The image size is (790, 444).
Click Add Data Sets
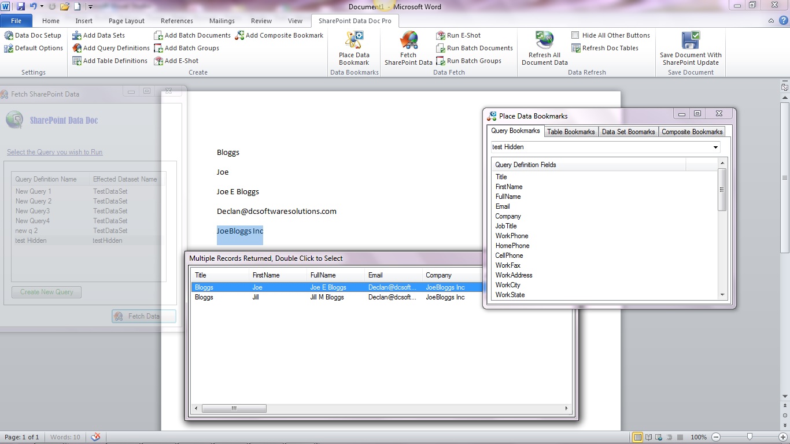pyautogui.click(x=98, y=35)
